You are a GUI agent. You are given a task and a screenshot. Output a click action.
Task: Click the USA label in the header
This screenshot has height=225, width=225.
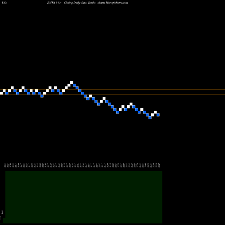click(x=4, y=3)
